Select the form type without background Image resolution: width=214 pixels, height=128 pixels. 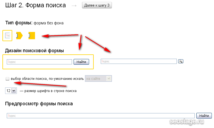pos(7,35)
